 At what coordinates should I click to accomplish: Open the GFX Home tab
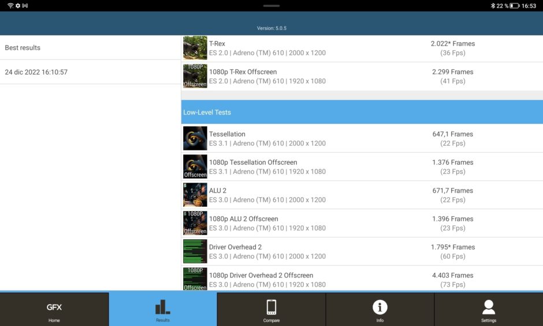tap(54, 309)
